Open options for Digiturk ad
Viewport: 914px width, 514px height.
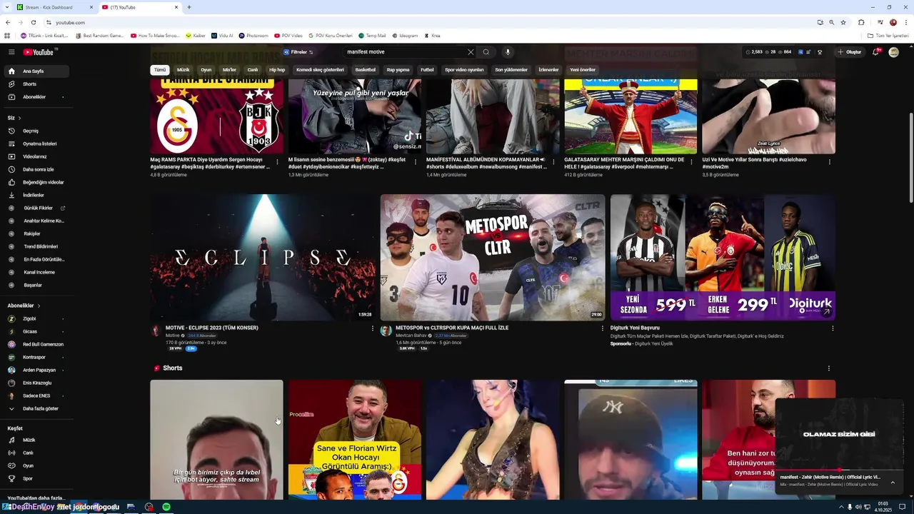pos(832,328)
